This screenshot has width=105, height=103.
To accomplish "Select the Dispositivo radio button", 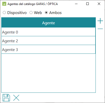I will point(4,13).
